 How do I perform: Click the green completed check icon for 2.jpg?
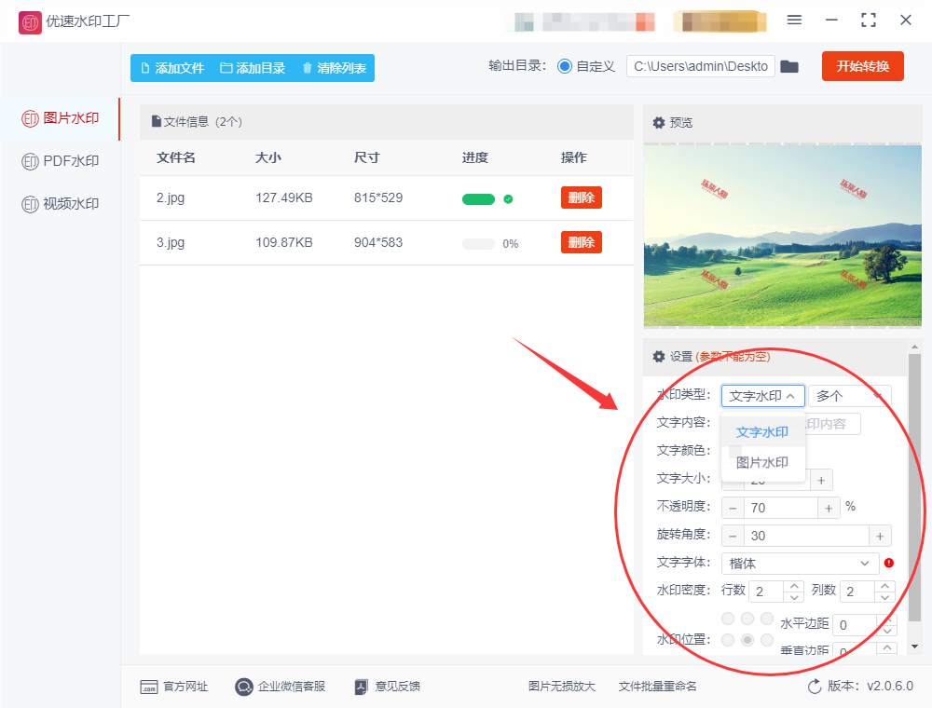pos(508,199)
